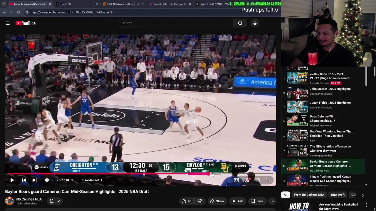376x211 pixels.
Task: Go back in browser history
Action: 4,12
